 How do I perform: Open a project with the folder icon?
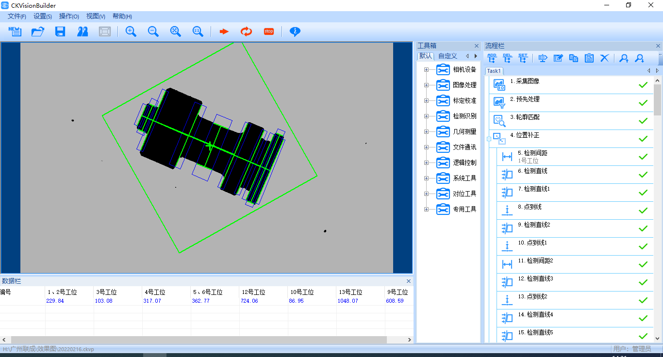(x=38, y=32)
